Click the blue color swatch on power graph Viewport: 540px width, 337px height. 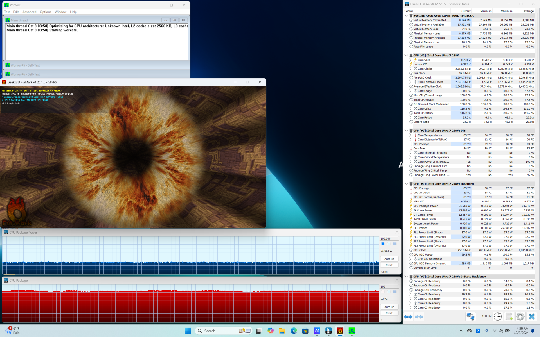[383, 244]
